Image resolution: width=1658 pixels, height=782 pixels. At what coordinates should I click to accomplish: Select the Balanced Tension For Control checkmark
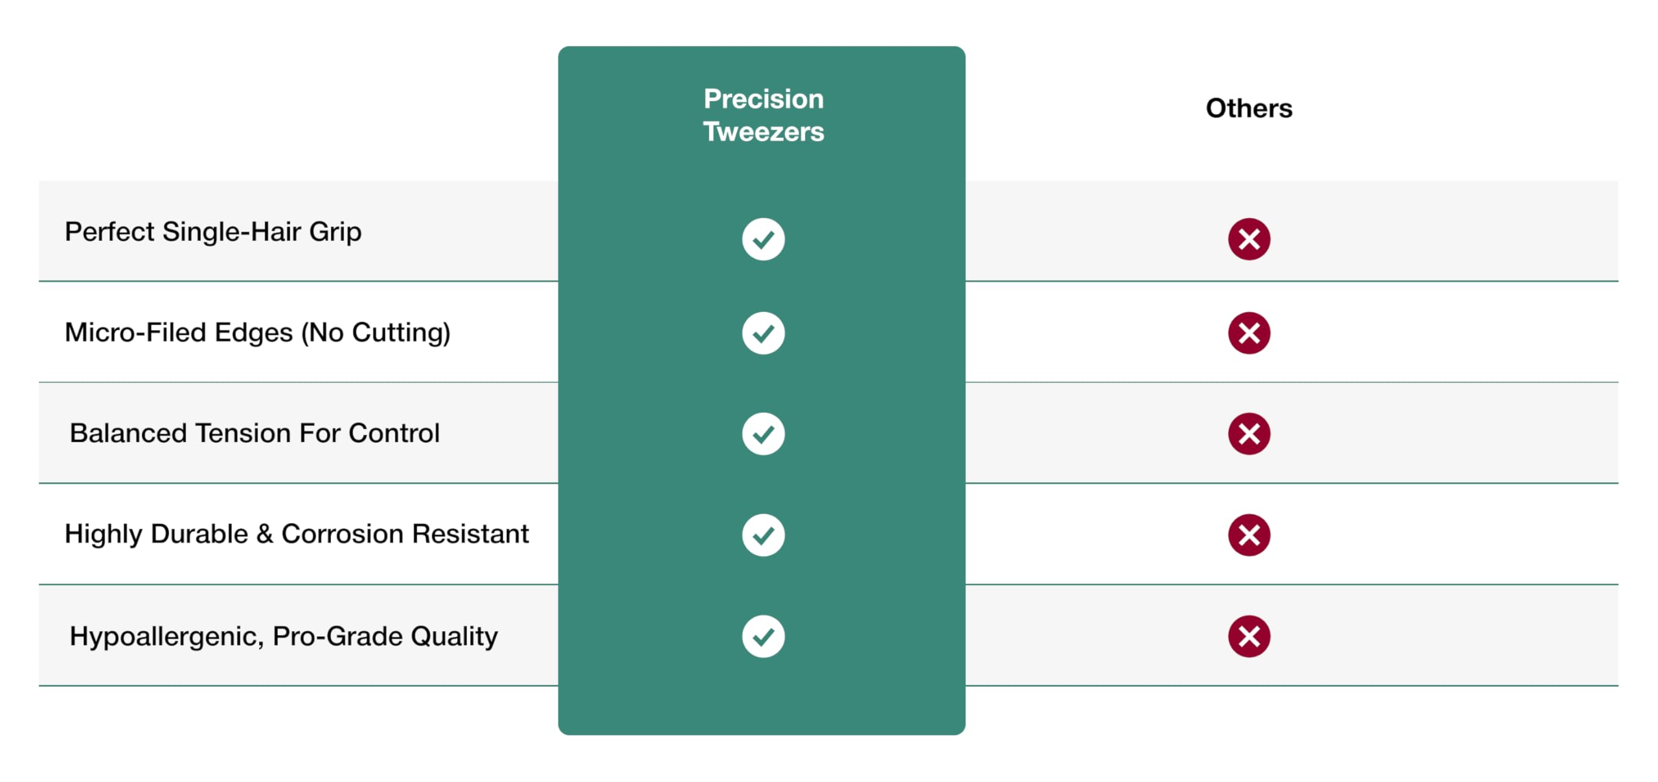point(763,434)
